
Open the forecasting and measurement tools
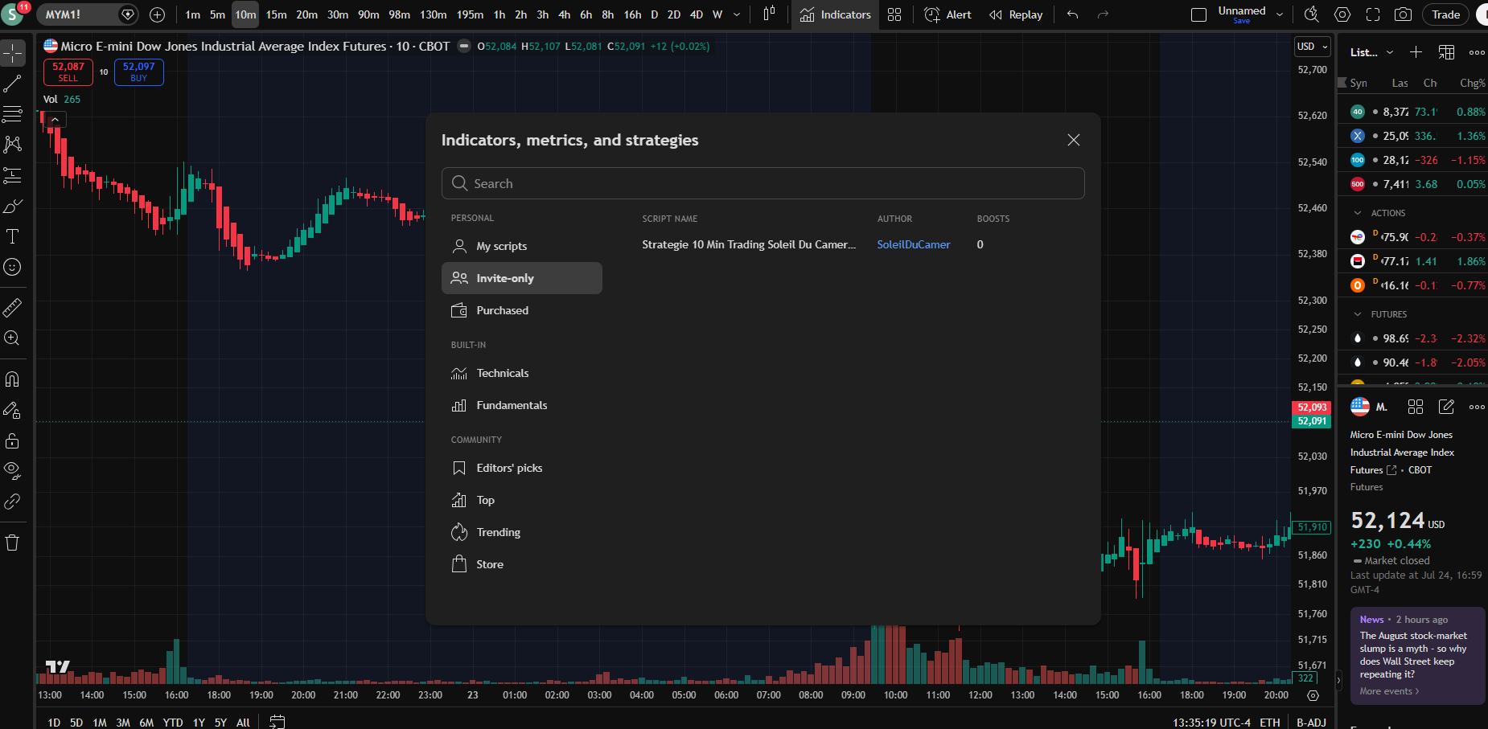pyautogui.click(x=13, y=175)
